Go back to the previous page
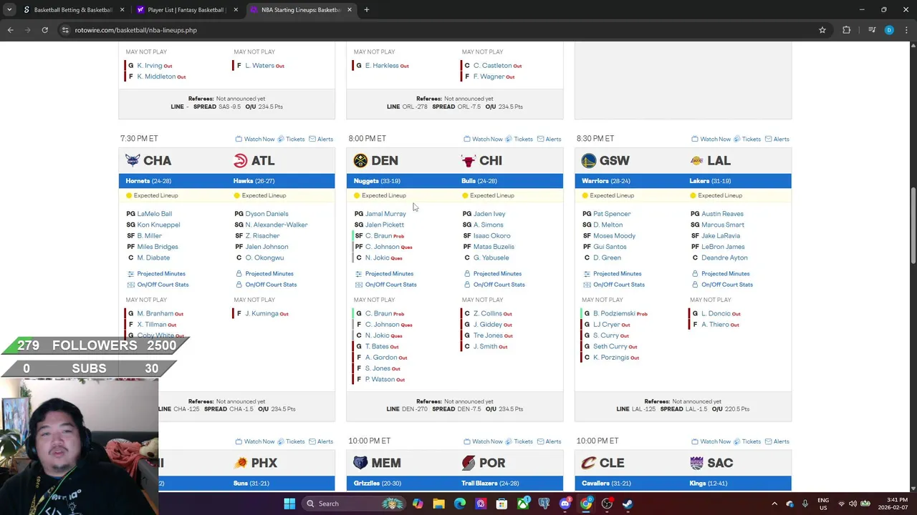This screenshot has height=515, width=917. [10, 30]
